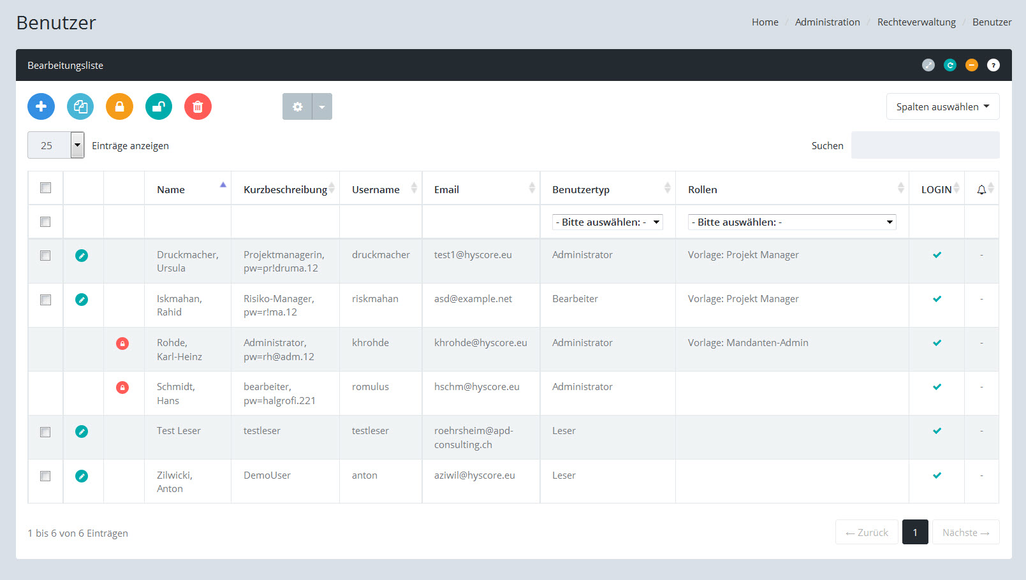Expand the Rollen filter dropdown
1026x580 pixels.
click(x=791, y=222)
